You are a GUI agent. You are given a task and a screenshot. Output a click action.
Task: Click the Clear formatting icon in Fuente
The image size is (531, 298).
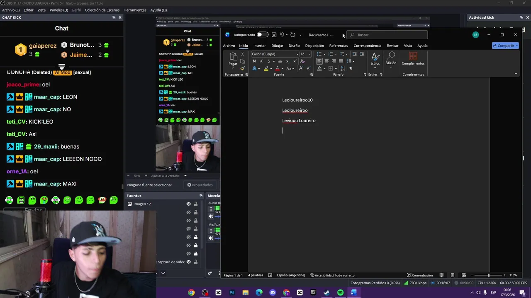point(302,61)
